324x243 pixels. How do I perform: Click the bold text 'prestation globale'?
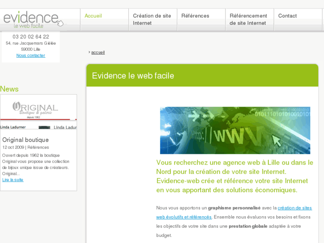coord(248,226)
